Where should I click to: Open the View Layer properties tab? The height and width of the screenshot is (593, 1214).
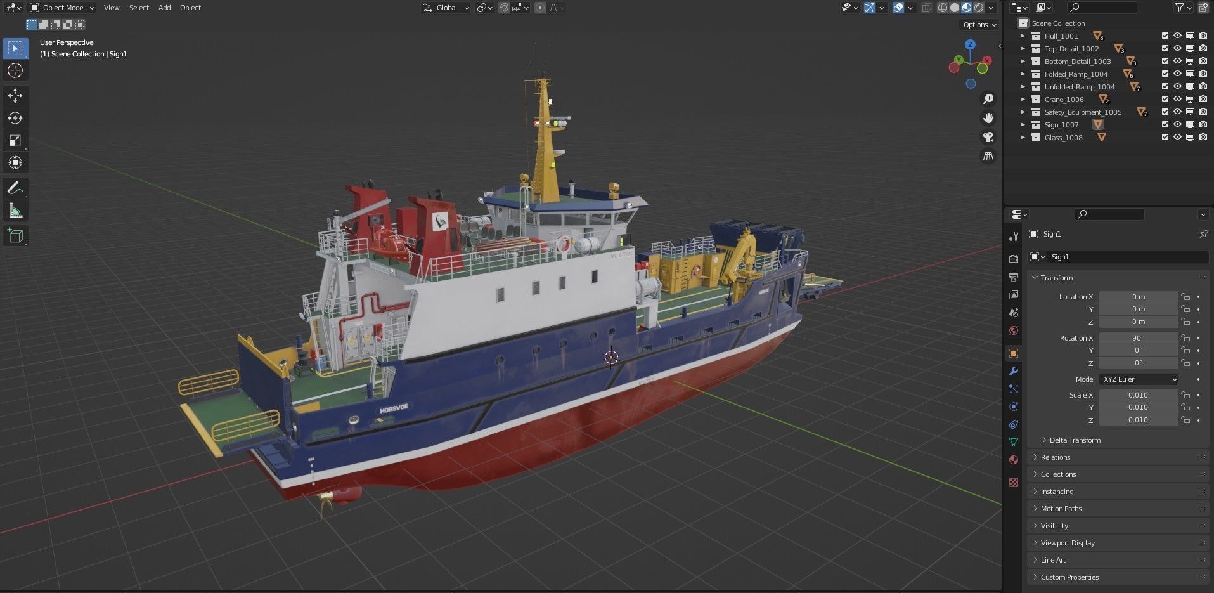tap(1013, 295)
